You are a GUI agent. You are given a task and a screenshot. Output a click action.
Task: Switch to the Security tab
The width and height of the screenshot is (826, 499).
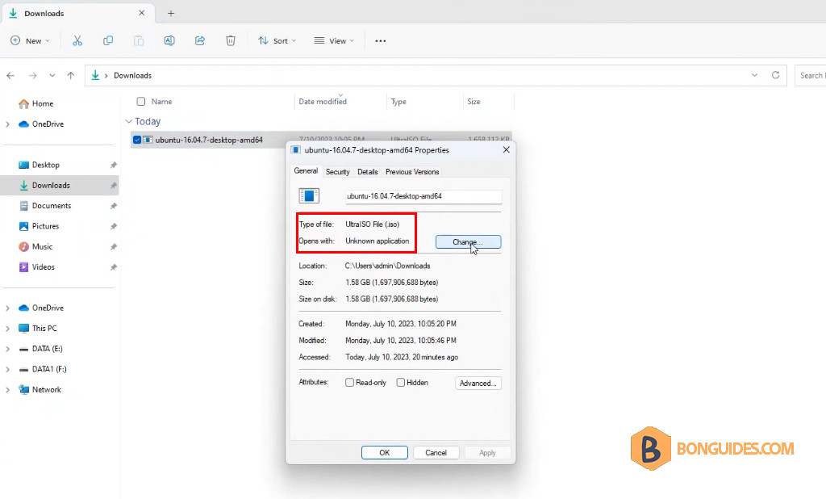[338, 171]
